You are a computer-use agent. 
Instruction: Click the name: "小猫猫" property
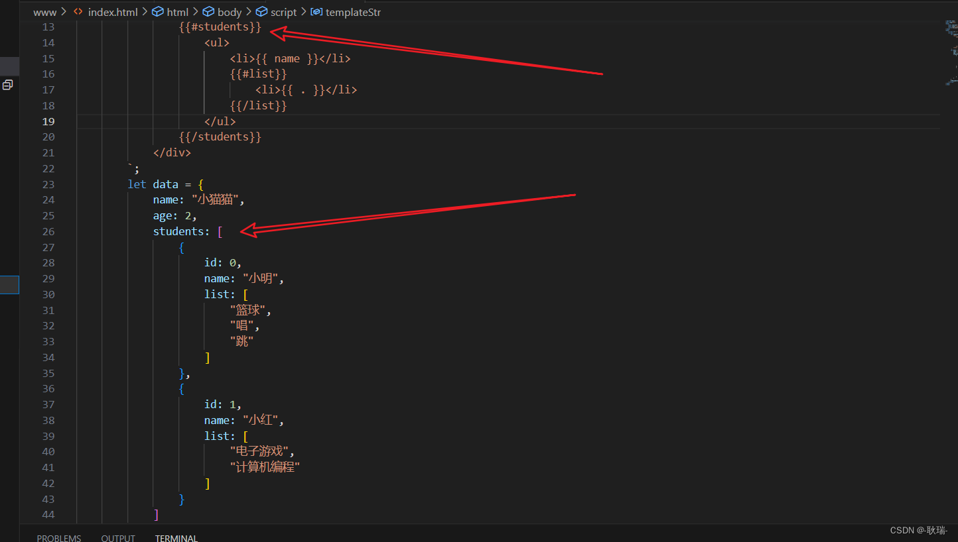coord(199,200)
